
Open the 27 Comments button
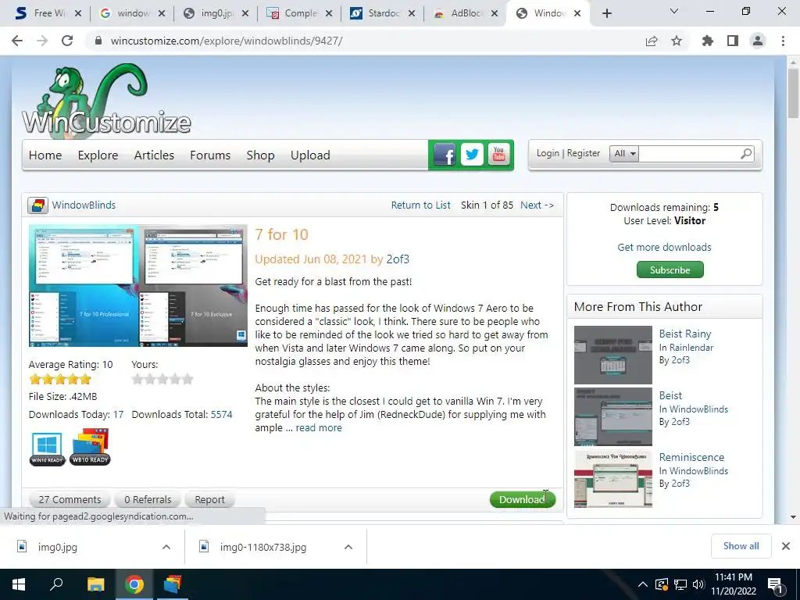click(x=70, y=499)
